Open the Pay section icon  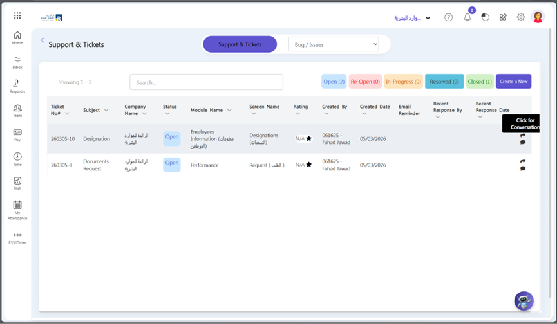pos(17,134)
